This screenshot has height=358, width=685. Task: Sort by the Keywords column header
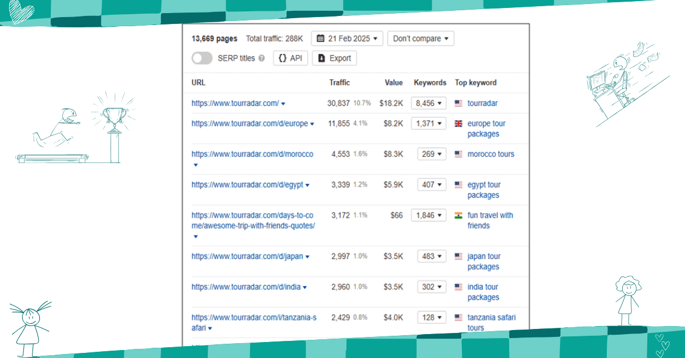[430, 83]
